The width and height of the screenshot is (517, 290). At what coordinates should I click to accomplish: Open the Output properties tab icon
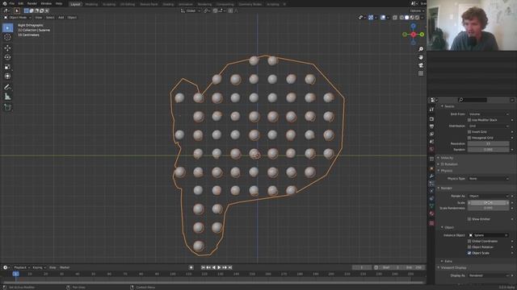click(431, 126)
